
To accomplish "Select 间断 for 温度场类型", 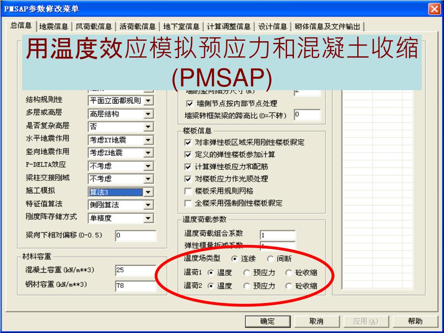I will click(271, 258).
